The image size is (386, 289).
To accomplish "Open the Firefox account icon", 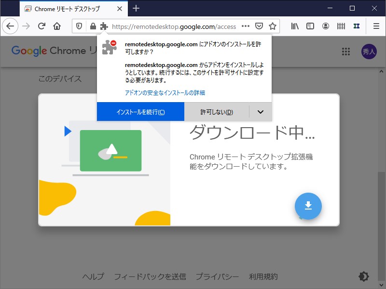I will 326,26.
